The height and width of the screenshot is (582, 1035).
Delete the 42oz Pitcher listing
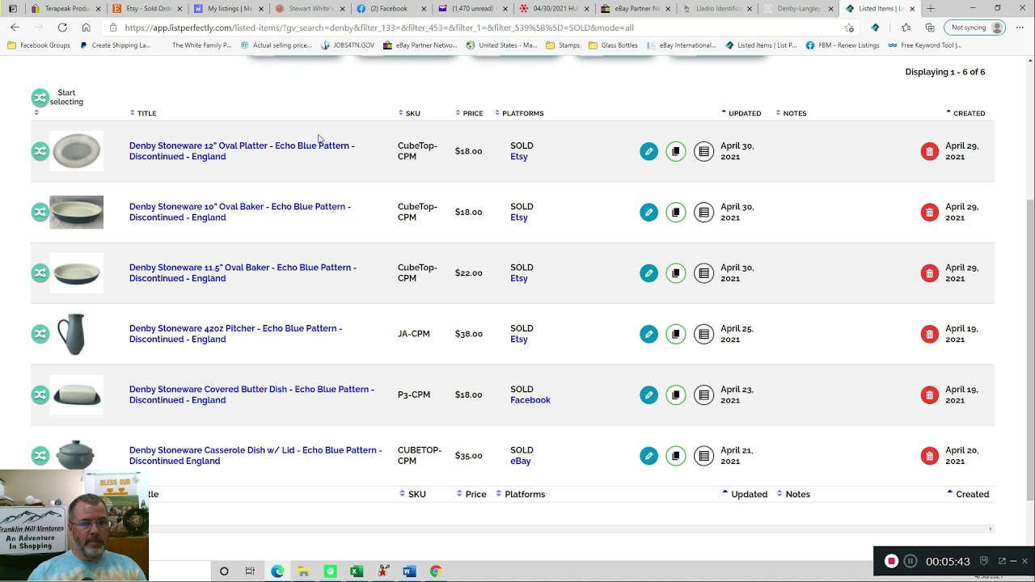pos(930,334)
